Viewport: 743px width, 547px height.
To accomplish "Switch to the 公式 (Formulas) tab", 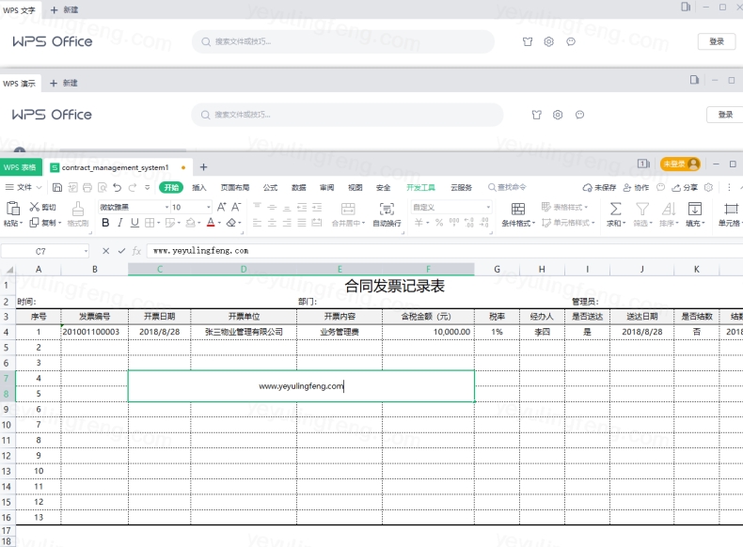I will click(270, 188).
